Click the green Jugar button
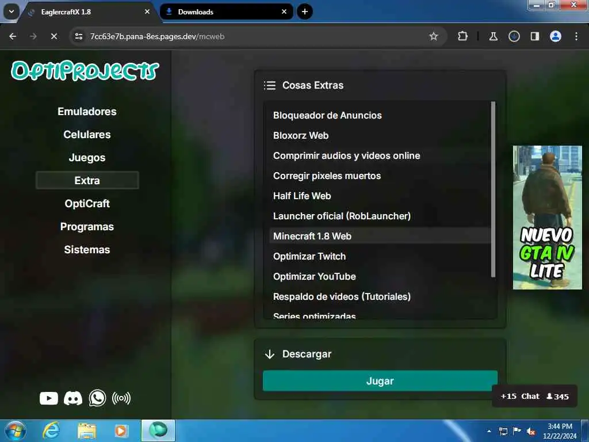This screenshot has width=589, height=442. [x=380, y=381]
